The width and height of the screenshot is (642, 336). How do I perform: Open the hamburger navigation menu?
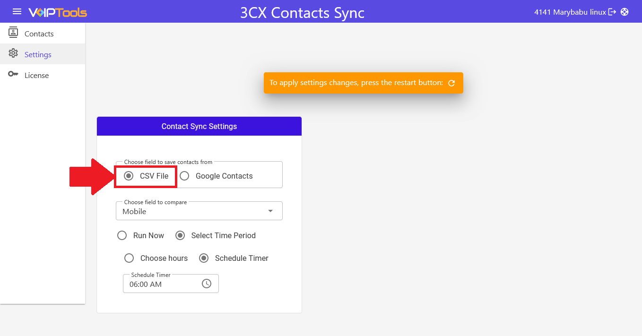(16, 12)
